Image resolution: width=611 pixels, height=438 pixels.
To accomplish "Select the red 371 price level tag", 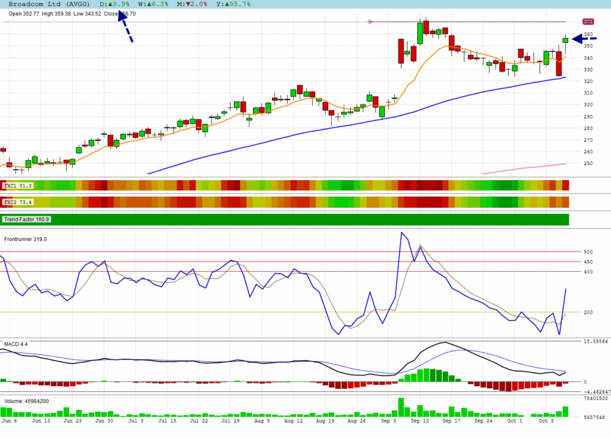I will (588, 21).
